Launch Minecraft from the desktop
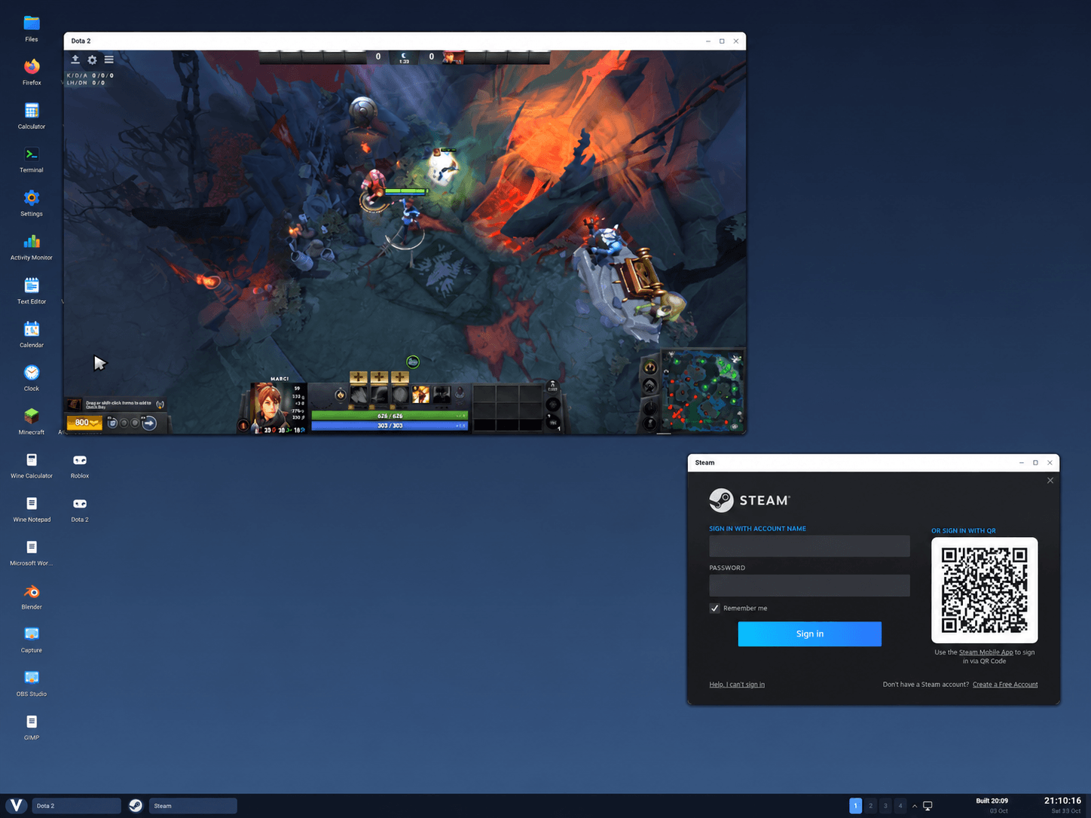Viewport: 1091px width, 818px height. pyautogui.click(x=32, y=422)
